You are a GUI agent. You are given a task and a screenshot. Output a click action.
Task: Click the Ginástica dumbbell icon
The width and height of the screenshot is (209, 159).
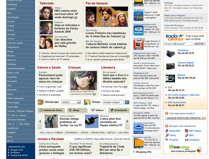click(x=187, y=140)
